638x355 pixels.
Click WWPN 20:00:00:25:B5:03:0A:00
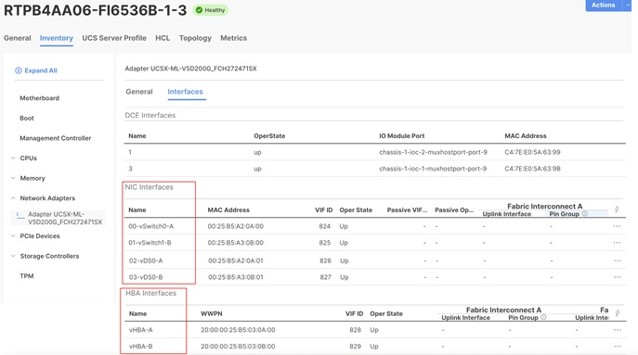(x=238, y=330)
